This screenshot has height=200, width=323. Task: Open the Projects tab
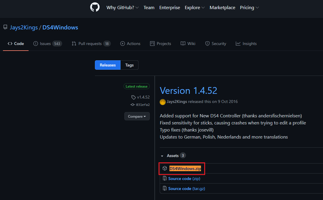(x=161, y=44)
